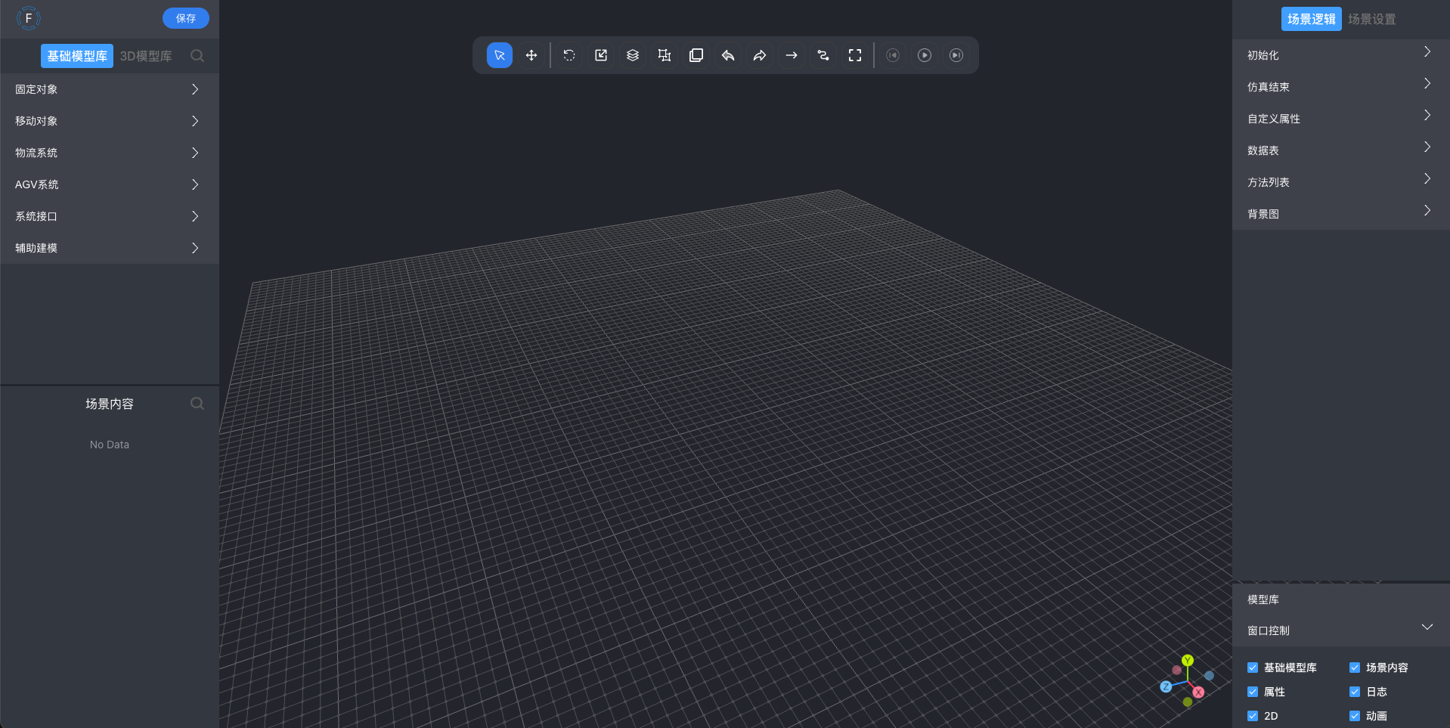Select the pointer selection tool

[500, 55]
